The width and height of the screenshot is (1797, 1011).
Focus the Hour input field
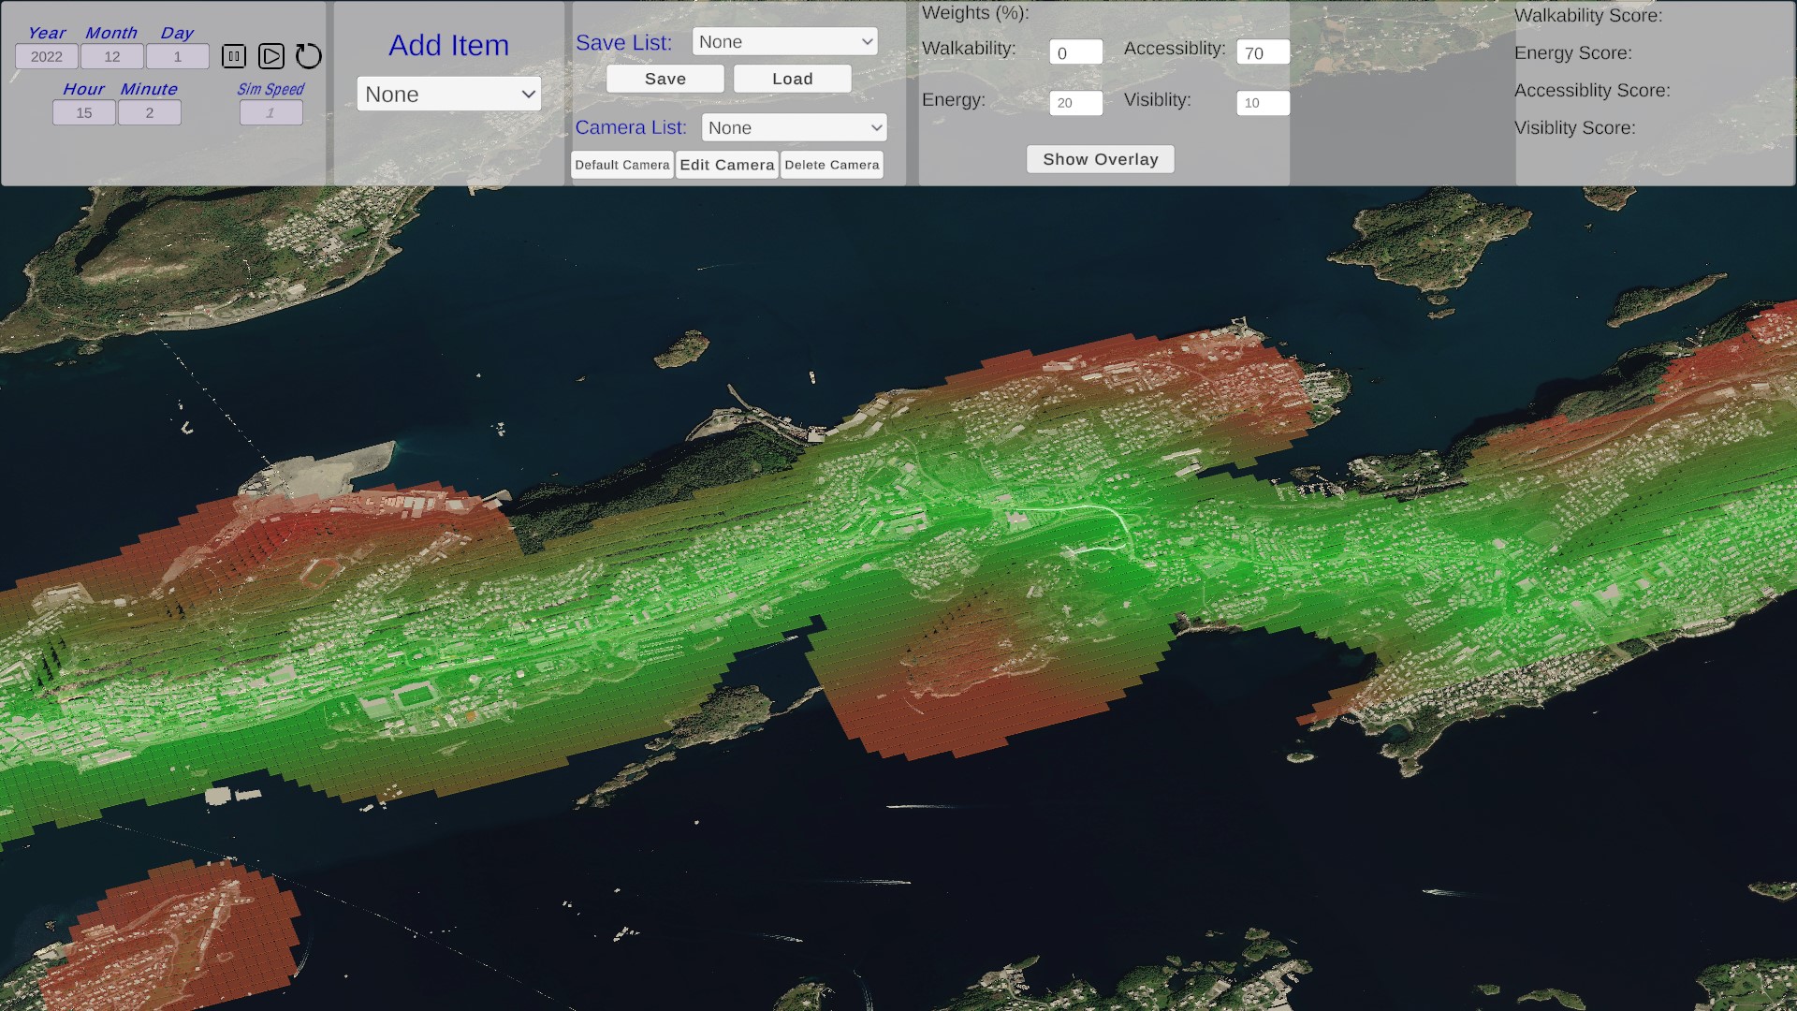(x=84, y=113)
